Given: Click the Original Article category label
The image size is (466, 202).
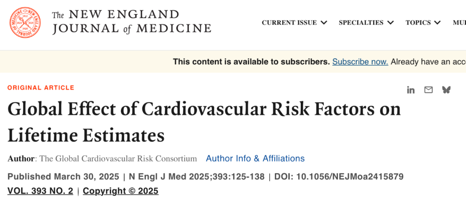Looking at the screenshot, I should coord(41,88).
